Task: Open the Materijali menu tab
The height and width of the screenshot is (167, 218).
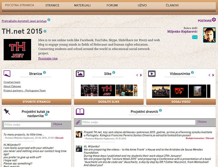Action: tap(82, 6)
